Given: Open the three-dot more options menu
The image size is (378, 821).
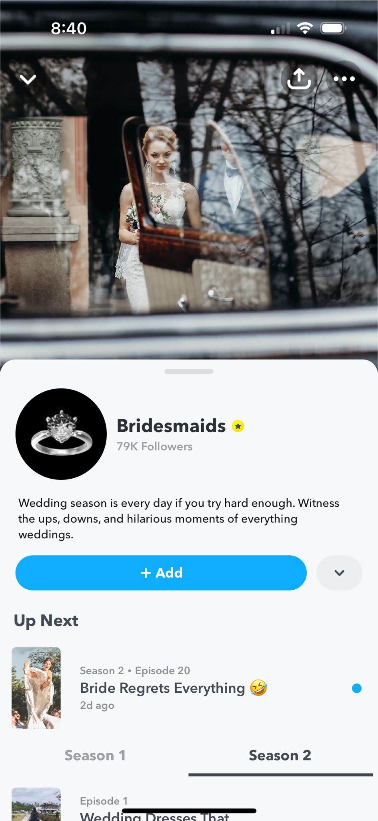Looking at the screenshot, I should pos(344,79).
